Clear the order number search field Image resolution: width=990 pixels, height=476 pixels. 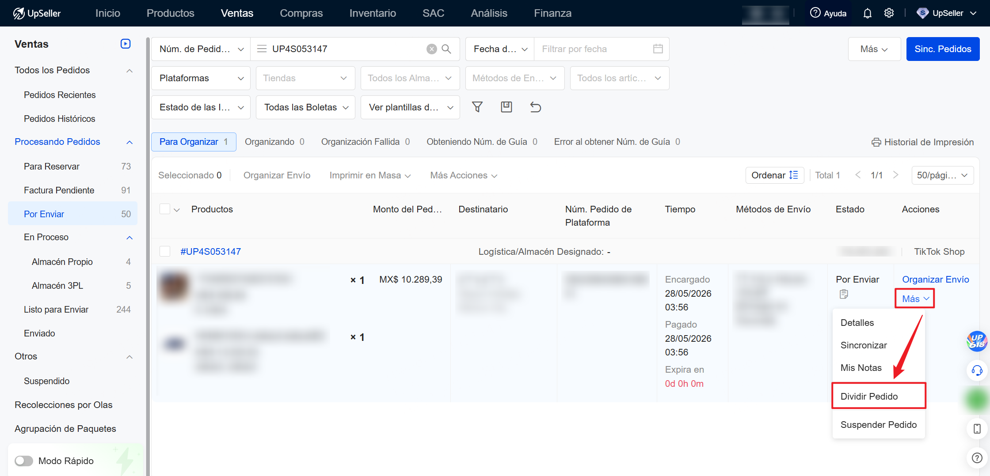click(x=432, y=49)
